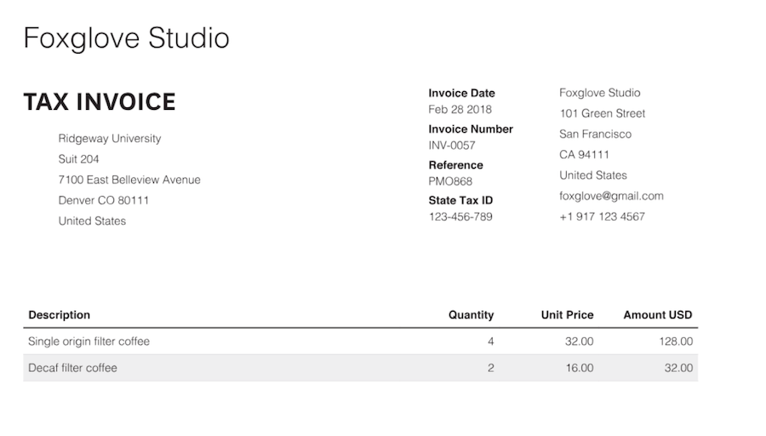Select the Amount USD column header

(x=657, y=315)
